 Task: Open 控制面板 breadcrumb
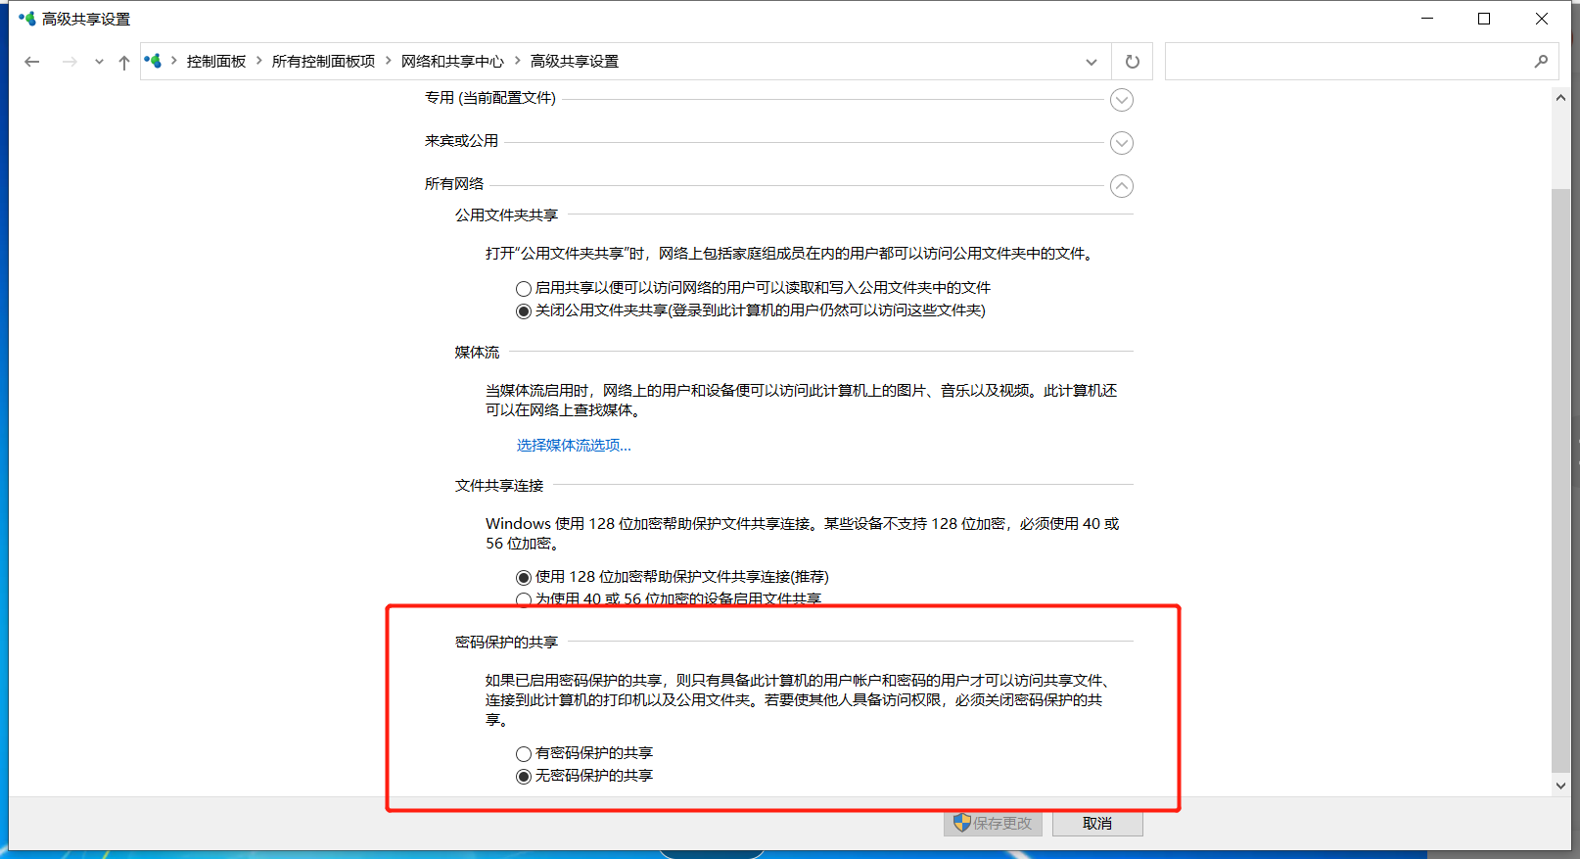point(216,61)
